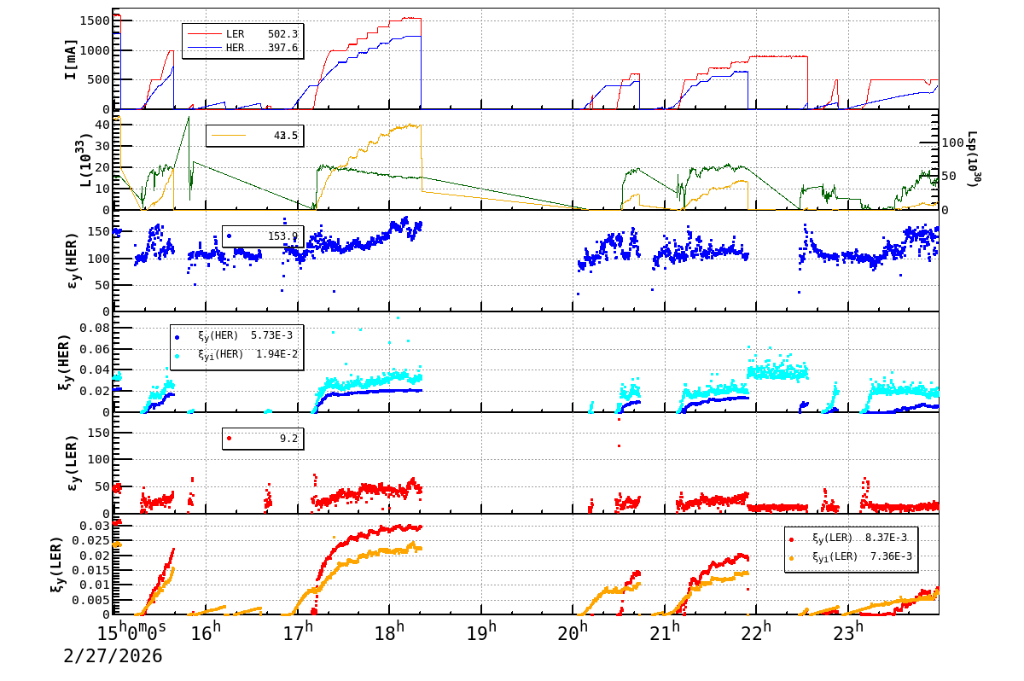Click the HER current legend entry
Viewport: 1024px width, 681px height.
[x=242, y=49]
